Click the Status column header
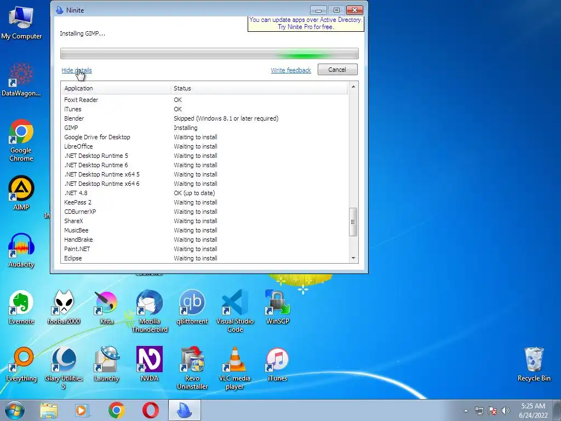The width and height of the screenshot is (561, 421). coord(259,88)
